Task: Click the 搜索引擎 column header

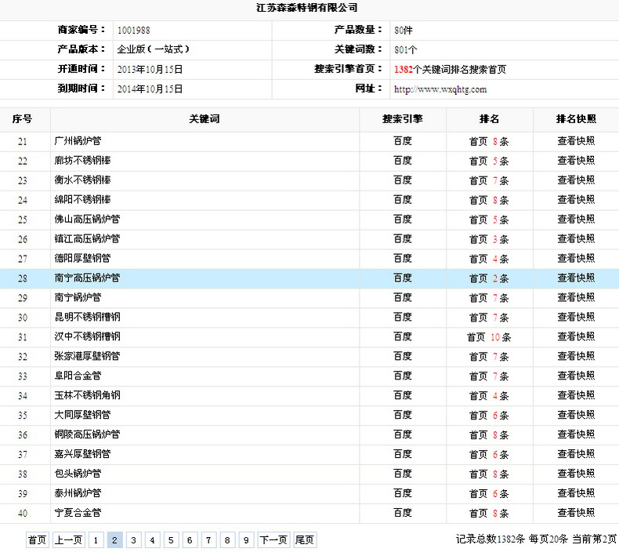Action: tap(403, 119)
